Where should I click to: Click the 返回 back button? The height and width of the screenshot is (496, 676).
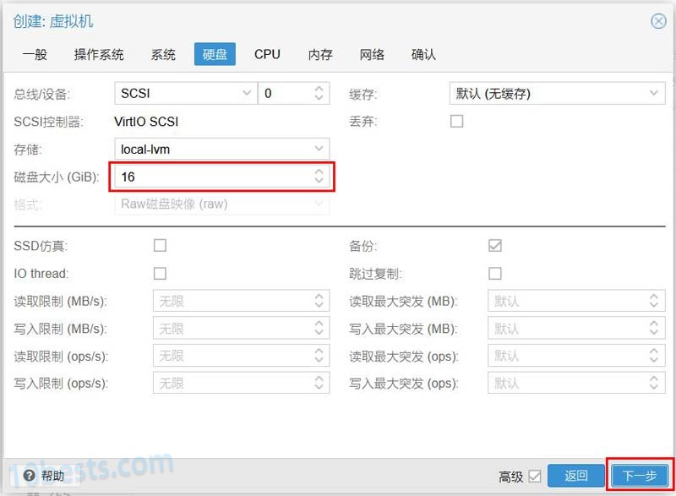point(576,476)
